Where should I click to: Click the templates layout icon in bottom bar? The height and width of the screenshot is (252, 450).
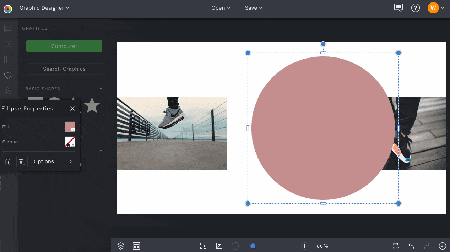pyautogui.click(x=136, y=246)
